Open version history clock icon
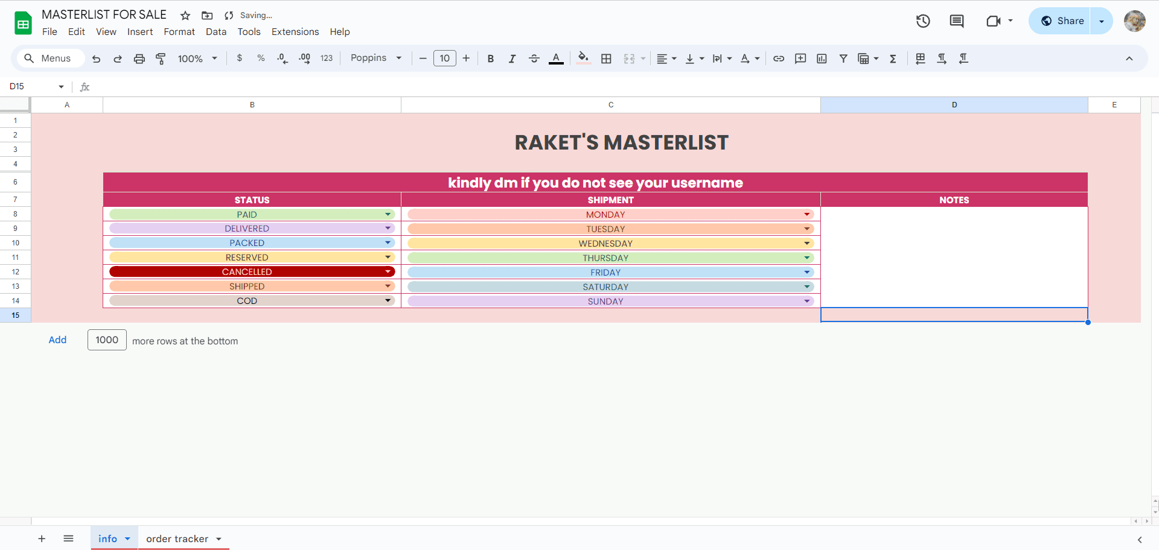Screen dimensions: 1159x550 [922, 21]
